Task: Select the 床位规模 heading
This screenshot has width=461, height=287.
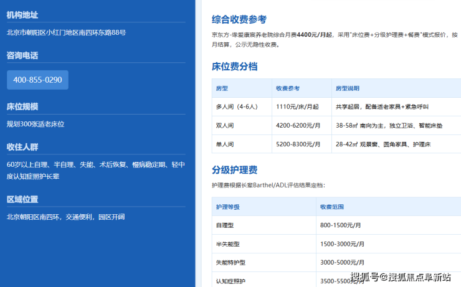Action: (22, 106)
